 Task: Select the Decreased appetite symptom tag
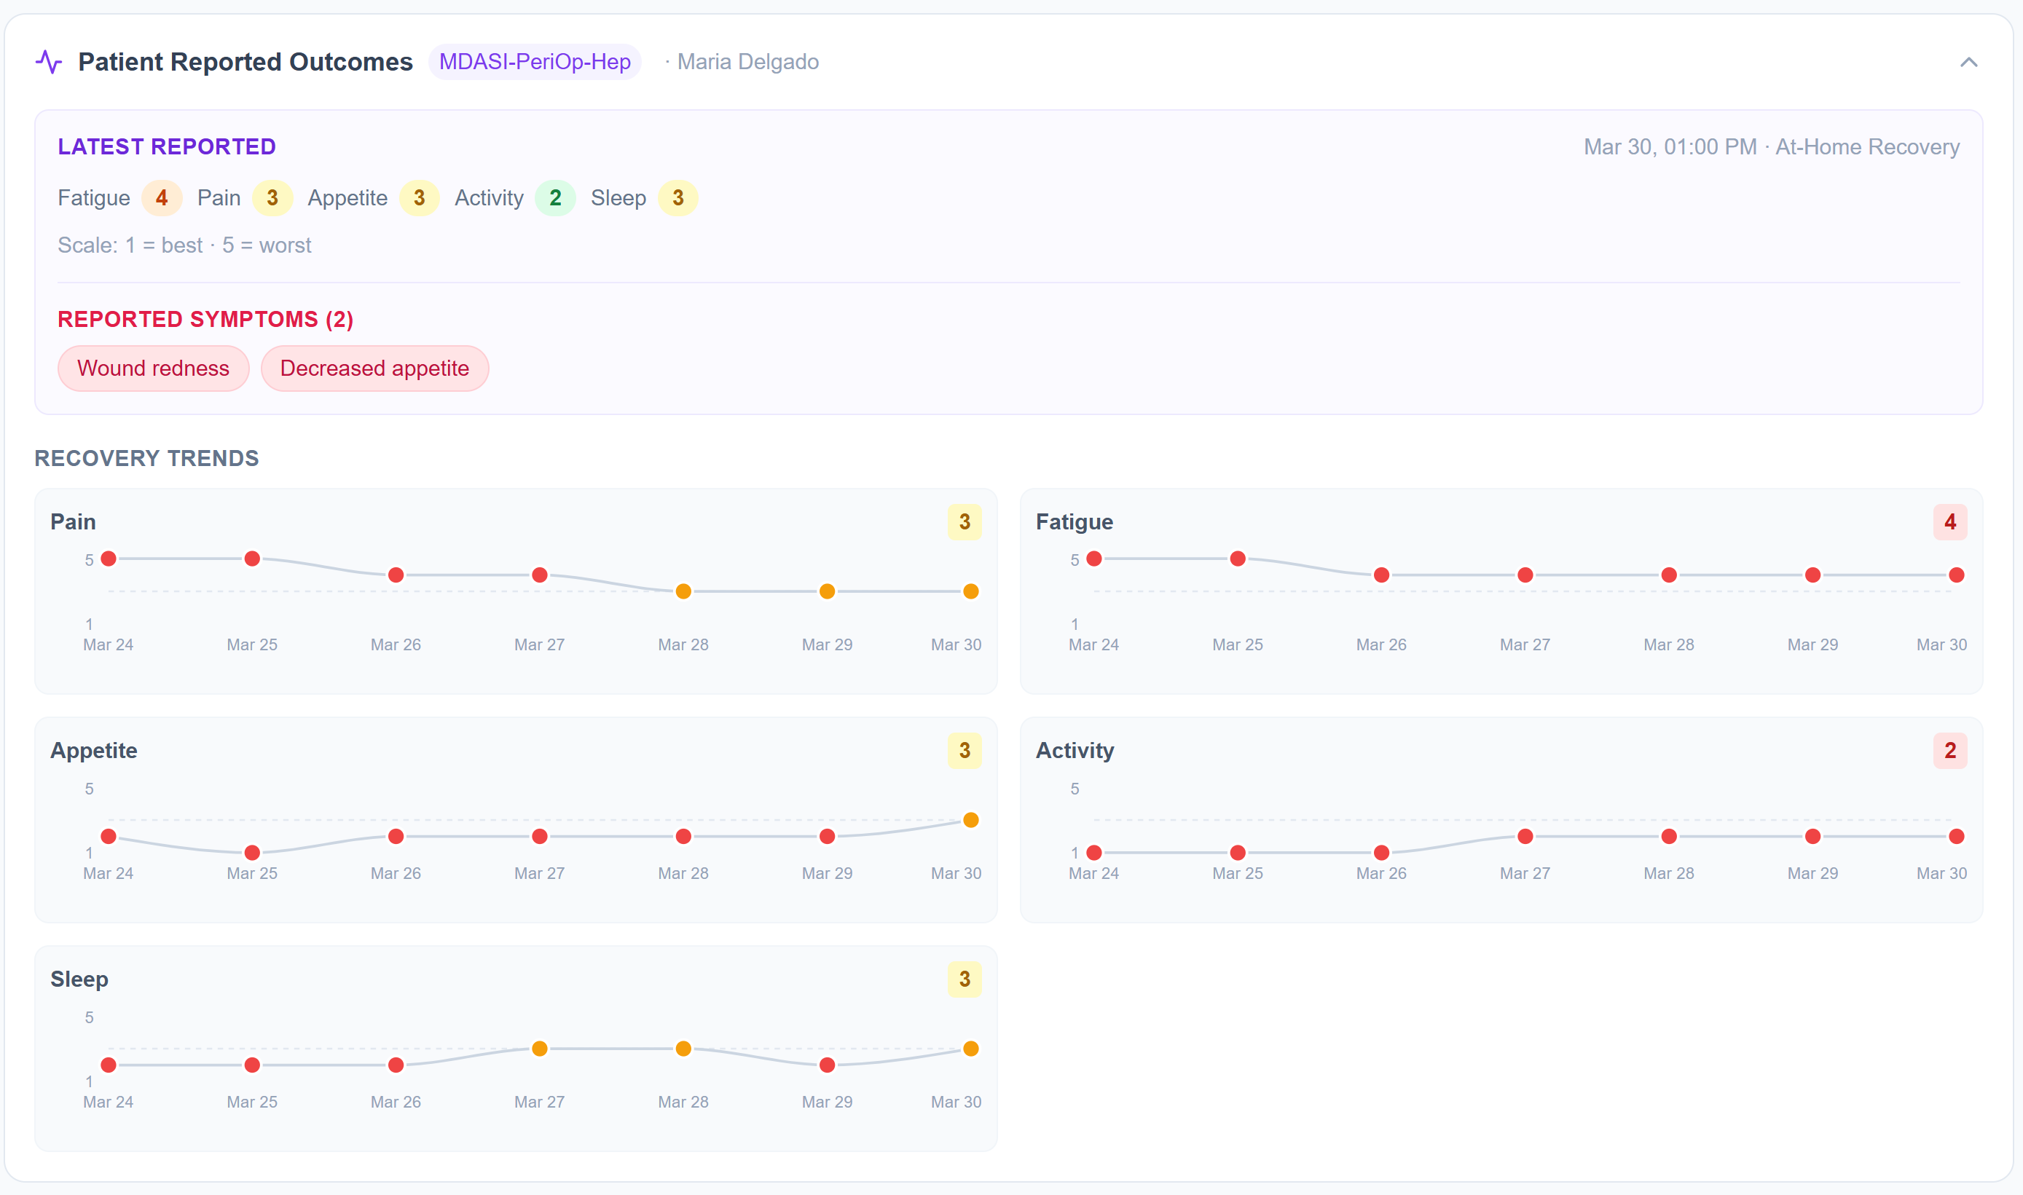coord(374,368)
